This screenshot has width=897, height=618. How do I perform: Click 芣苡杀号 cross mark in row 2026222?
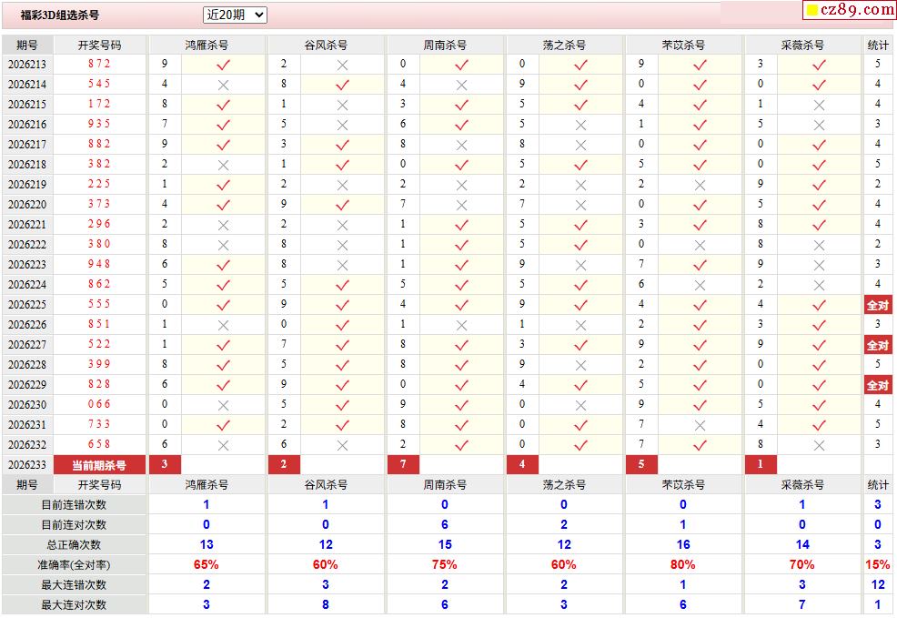699,246
